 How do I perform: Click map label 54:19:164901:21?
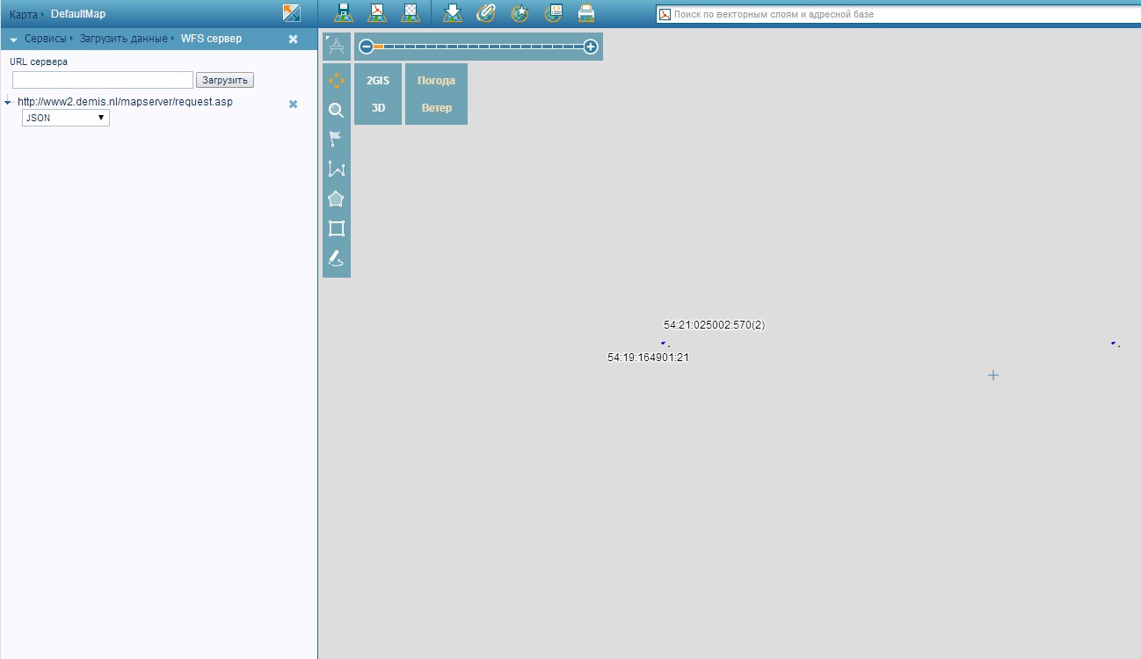click(x=648, y=358)
